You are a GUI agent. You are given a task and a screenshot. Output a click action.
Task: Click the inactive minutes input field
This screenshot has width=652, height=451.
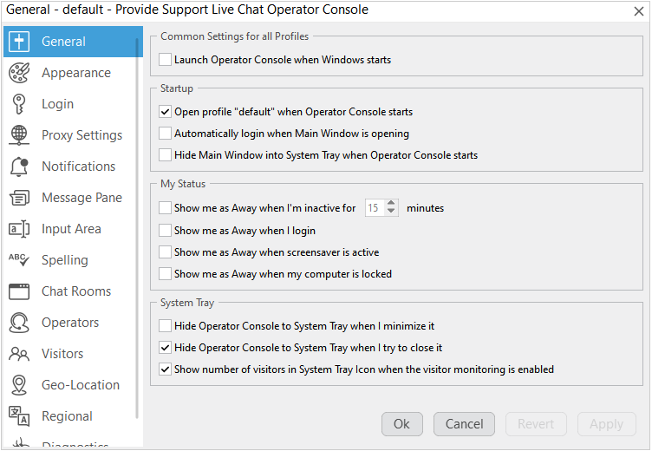pos(374,208)
